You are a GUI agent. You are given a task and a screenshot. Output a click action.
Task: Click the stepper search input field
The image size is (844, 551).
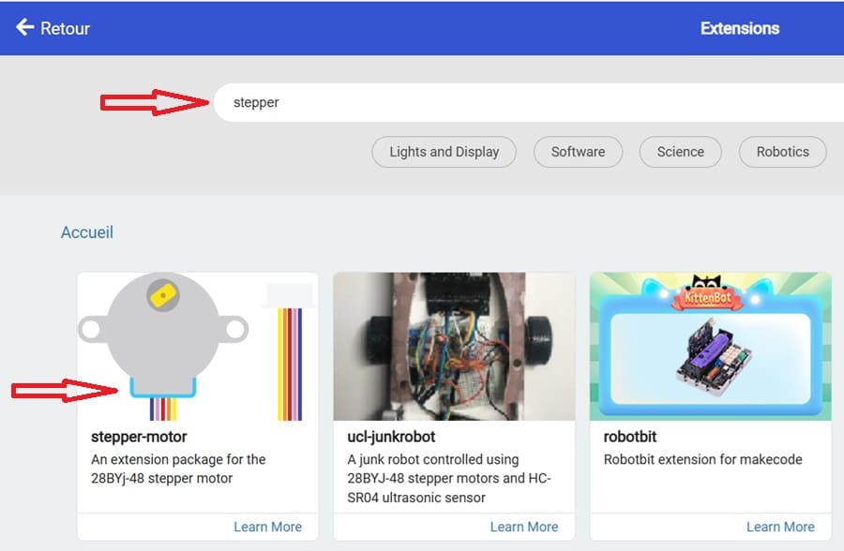(x=525, y=102)
